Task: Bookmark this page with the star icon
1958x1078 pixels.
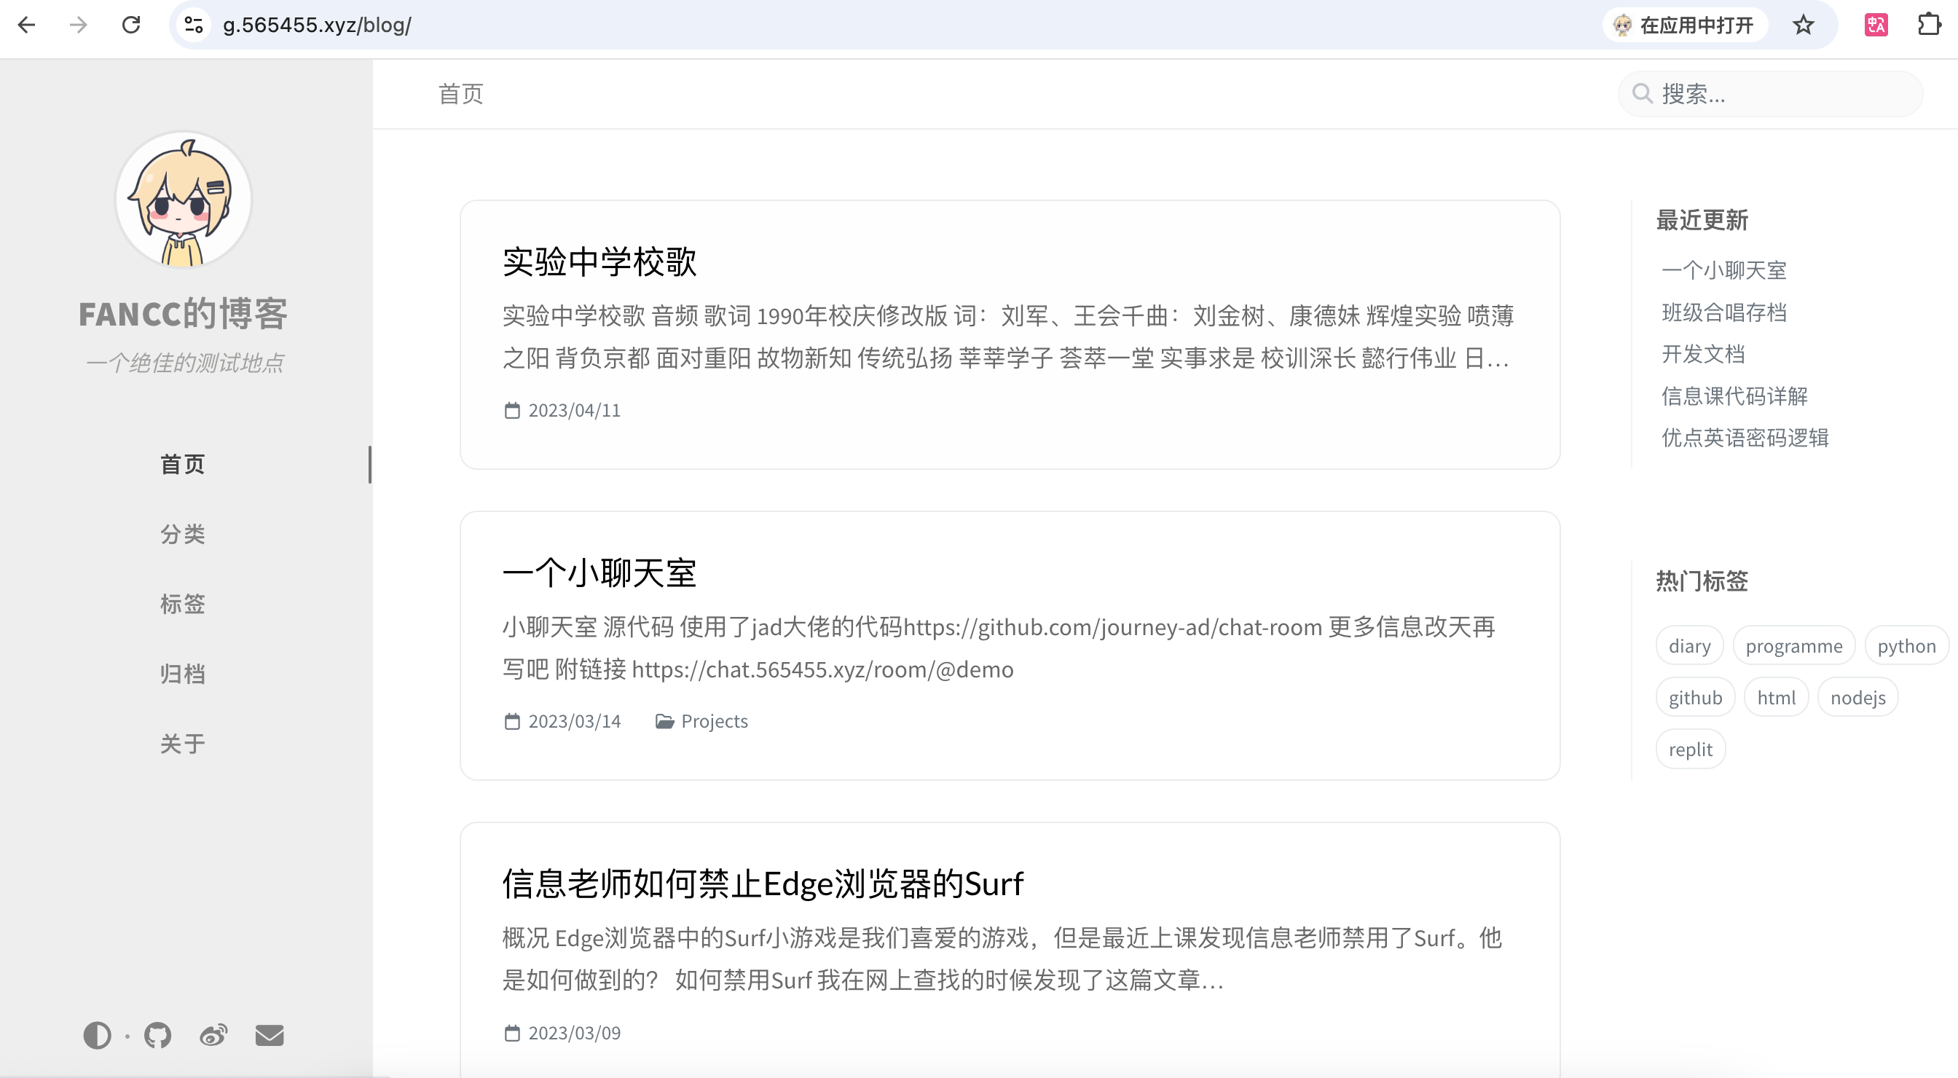Action: [1803, 25]
